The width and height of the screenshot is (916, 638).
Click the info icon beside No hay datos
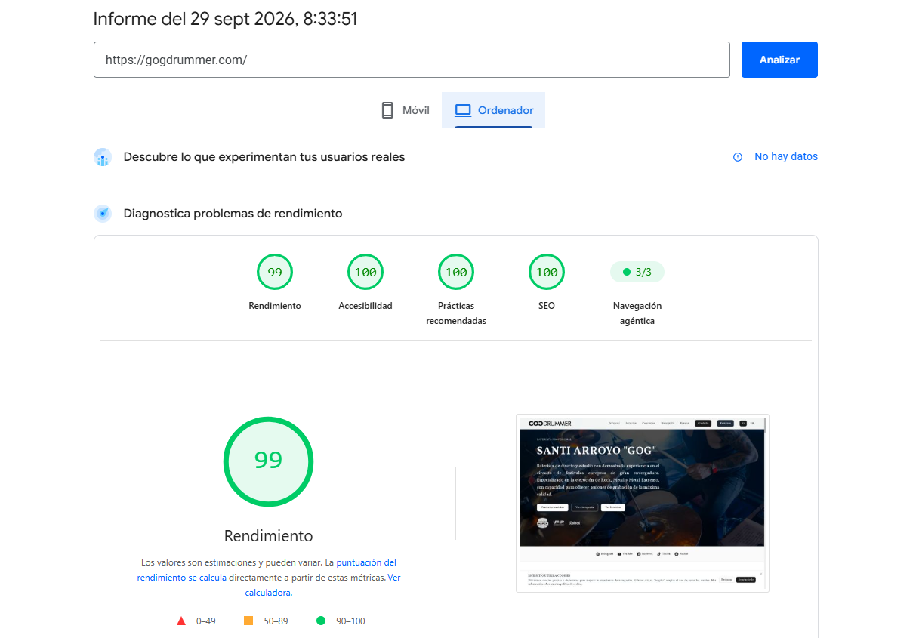[x=738, y=157]
